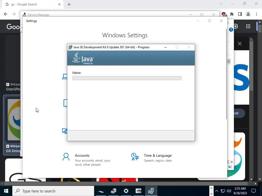Open the Google apps grid icon
Image resolution: width=262 pixels, height=196 pixels.
tap(248, 26)
